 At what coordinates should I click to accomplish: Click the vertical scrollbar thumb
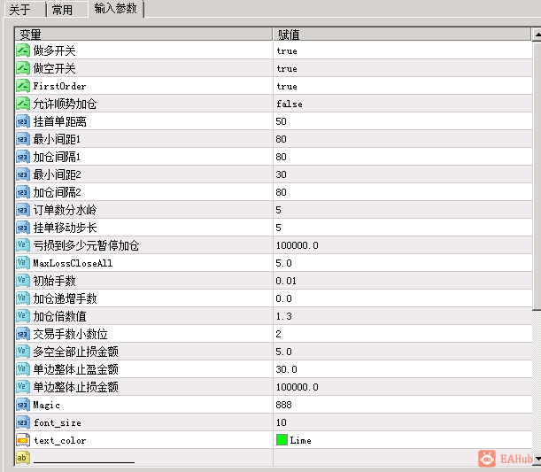(537, 175)
